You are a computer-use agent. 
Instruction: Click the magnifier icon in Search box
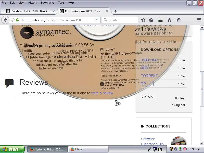coord(105,20)
